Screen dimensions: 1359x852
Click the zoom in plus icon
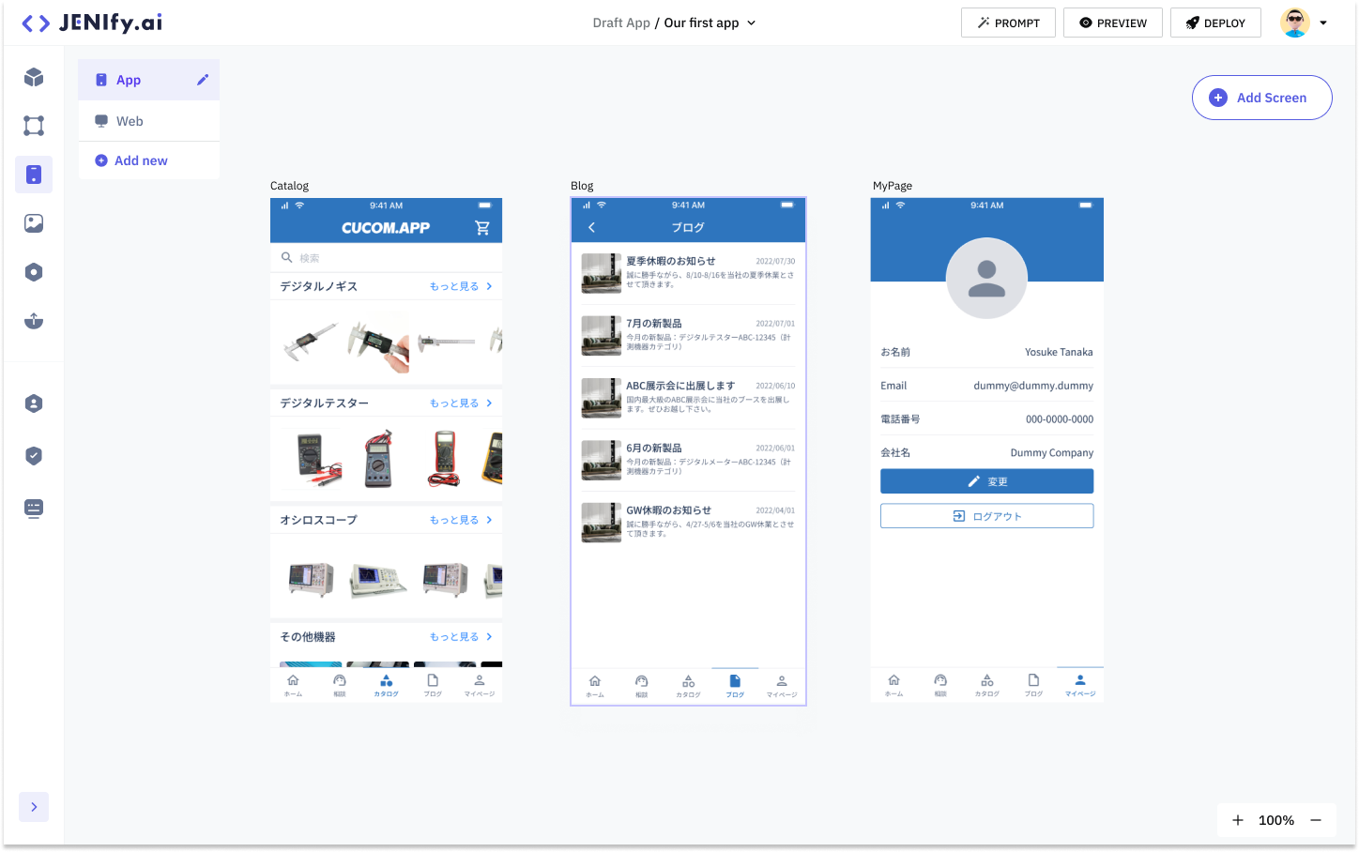coord(1238,820)
